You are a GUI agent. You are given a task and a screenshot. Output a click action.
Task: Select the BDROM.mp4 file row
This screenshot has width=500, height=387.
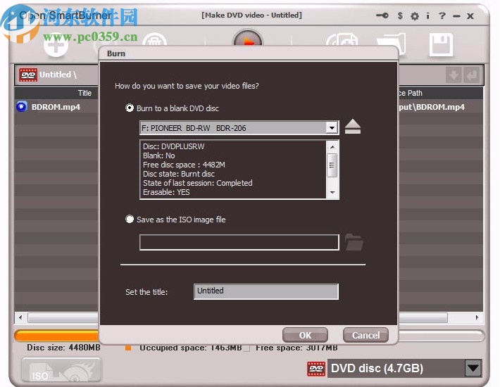tap(56, 107)
